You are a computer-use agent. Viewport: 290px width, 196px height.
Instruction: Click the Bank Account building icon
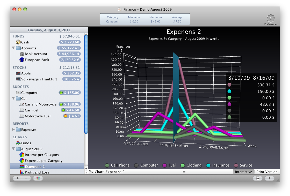22,54
